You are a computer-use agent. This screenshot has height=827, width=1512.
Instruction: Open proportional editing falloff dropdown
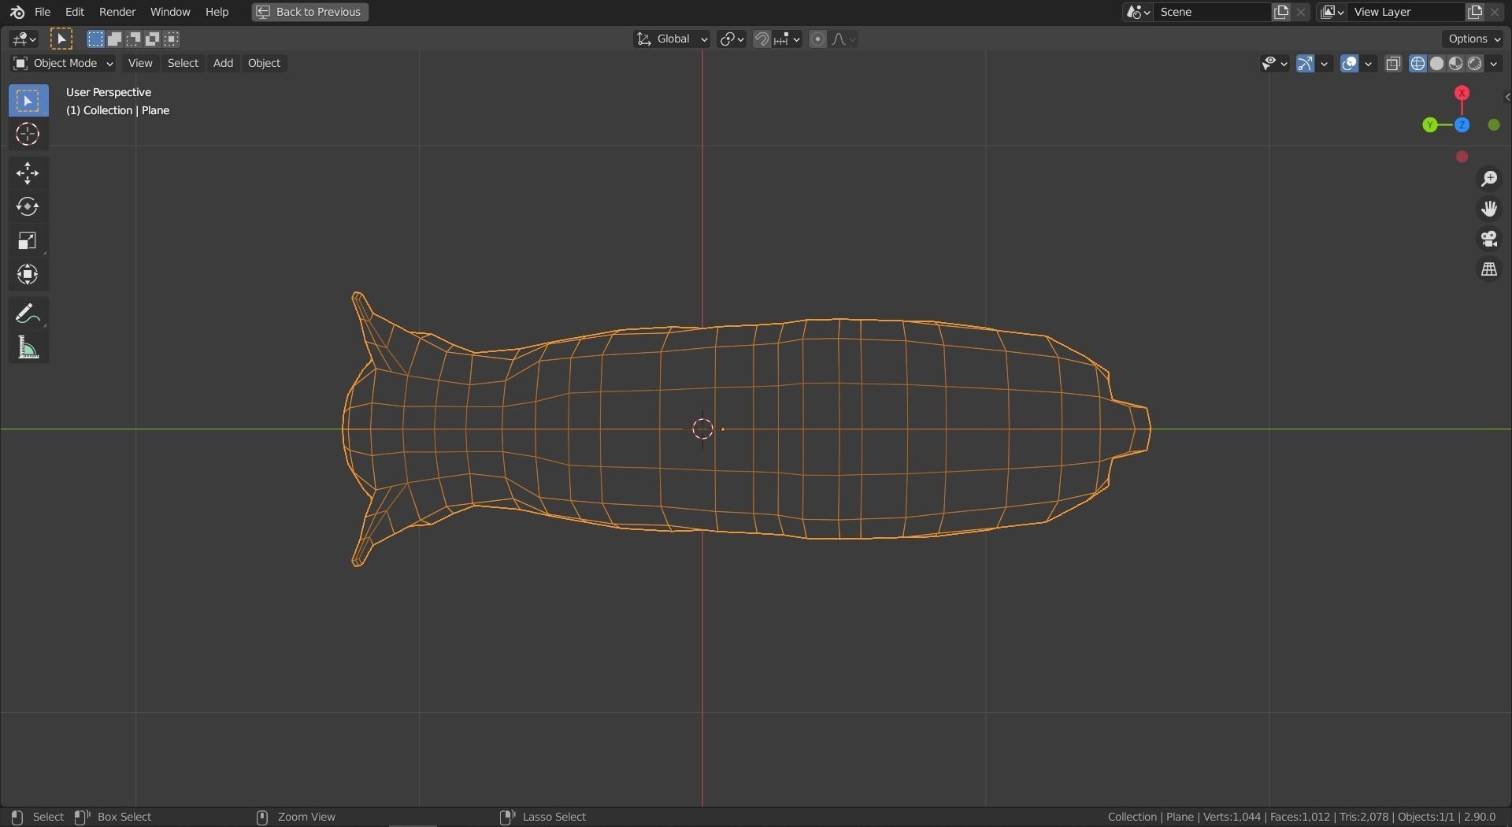pyautogui.click(x=843, y=39)
